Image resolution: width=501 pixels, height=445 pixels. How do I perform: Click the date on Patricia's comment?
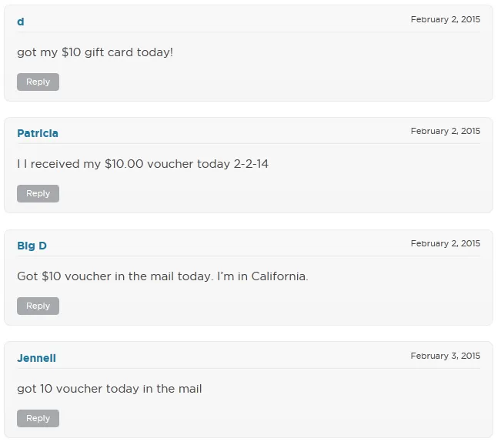(x=445, y=131)
